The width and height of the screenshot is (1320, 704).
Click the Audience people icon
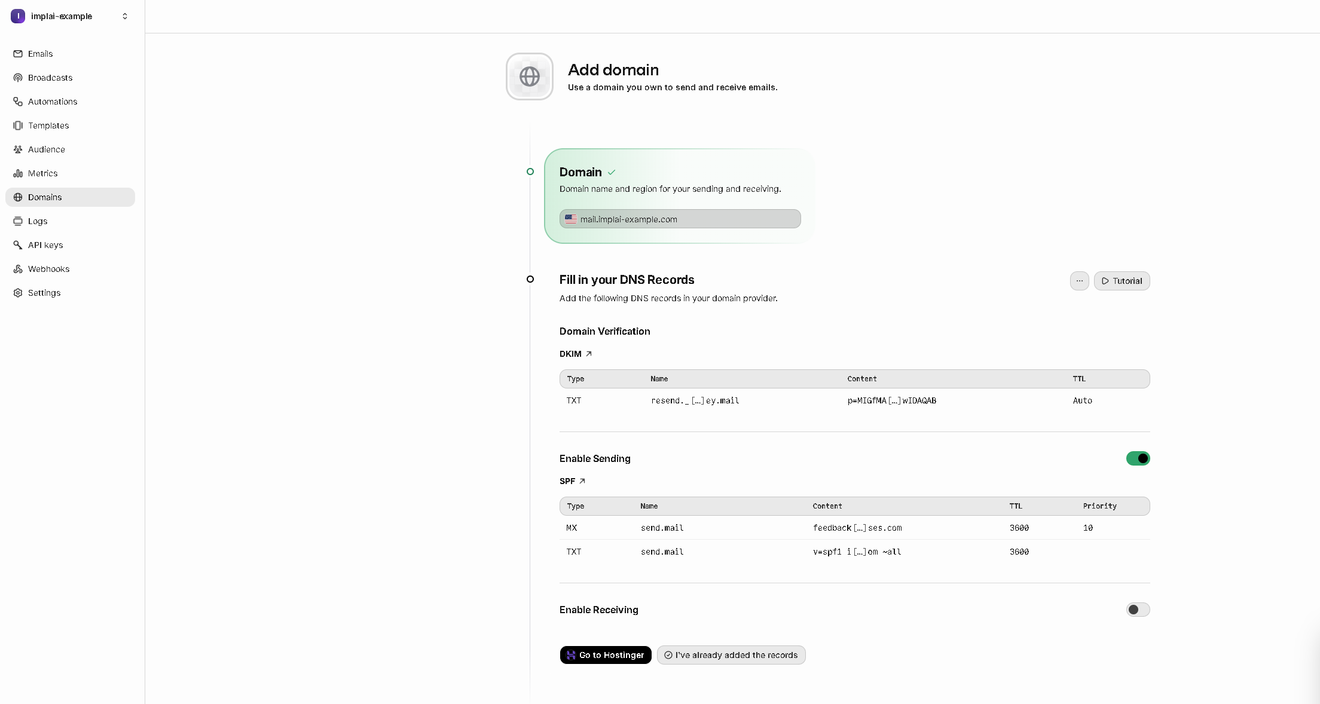(18, 149)
